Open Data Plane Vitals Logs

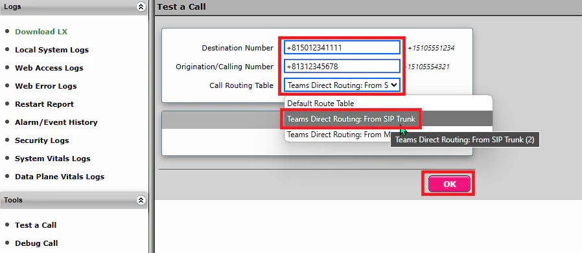tap(60, 177)
